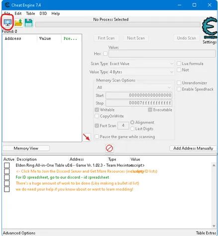Click the floppy disk save icon
Image resolution: width=218 pixels, height=236 pixels.
[28, 22]
